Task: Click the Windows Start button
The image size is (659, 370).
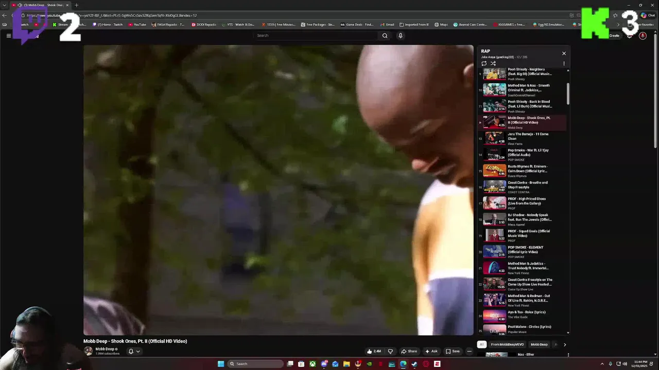Action: point(221,364)
